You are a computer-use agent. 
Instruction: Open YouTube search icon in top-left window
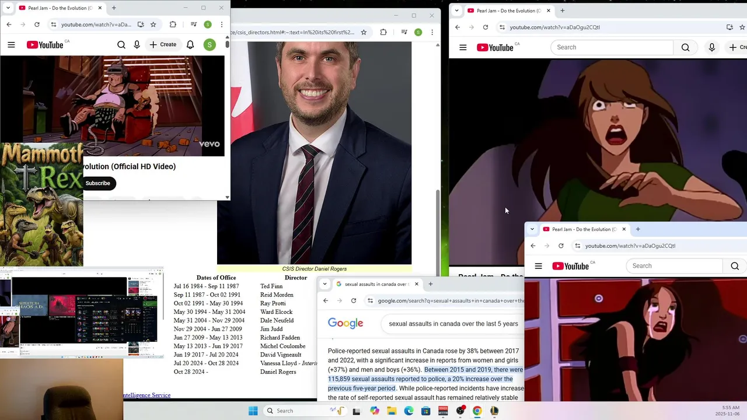pos(121,44)
